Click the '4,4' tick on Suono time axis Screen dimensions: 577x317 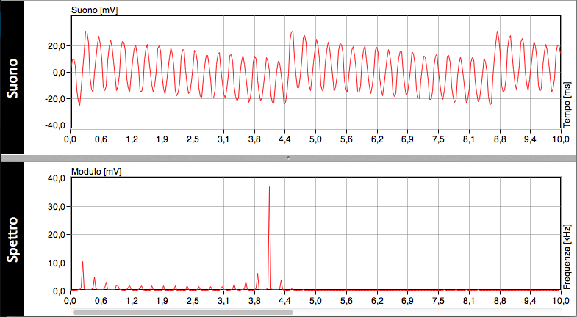click(284, 139)
